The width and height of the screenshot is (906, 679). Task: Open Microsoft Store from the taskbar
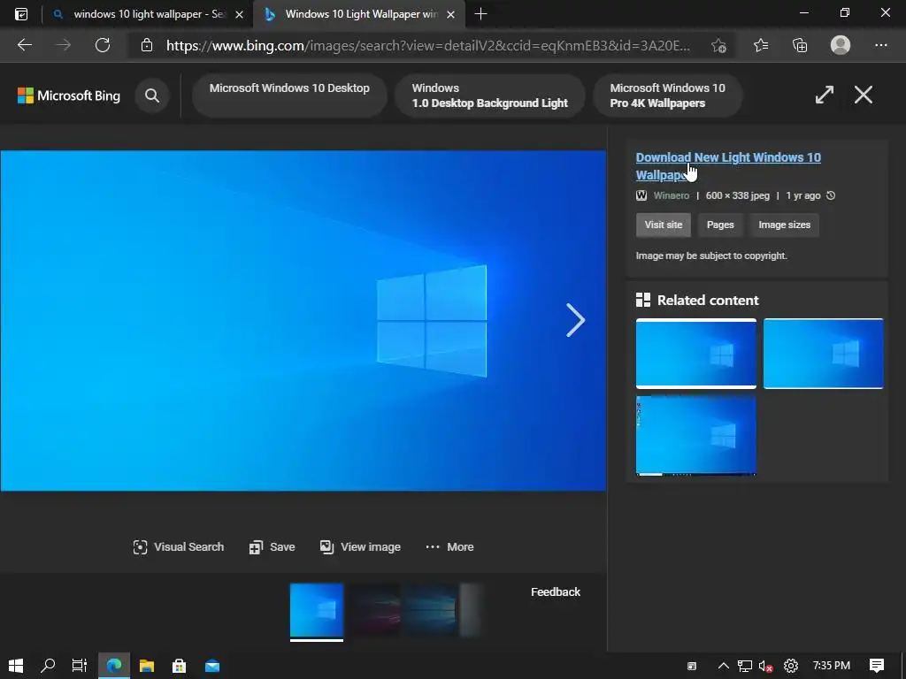click(x=179, y=666)
